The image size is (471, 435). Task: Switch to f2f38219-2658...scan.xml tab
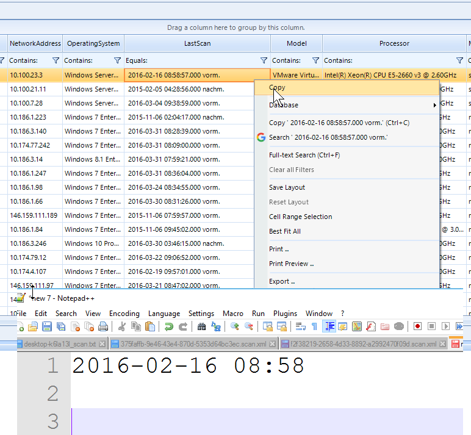pyautogui.click(x=363, y=344)
